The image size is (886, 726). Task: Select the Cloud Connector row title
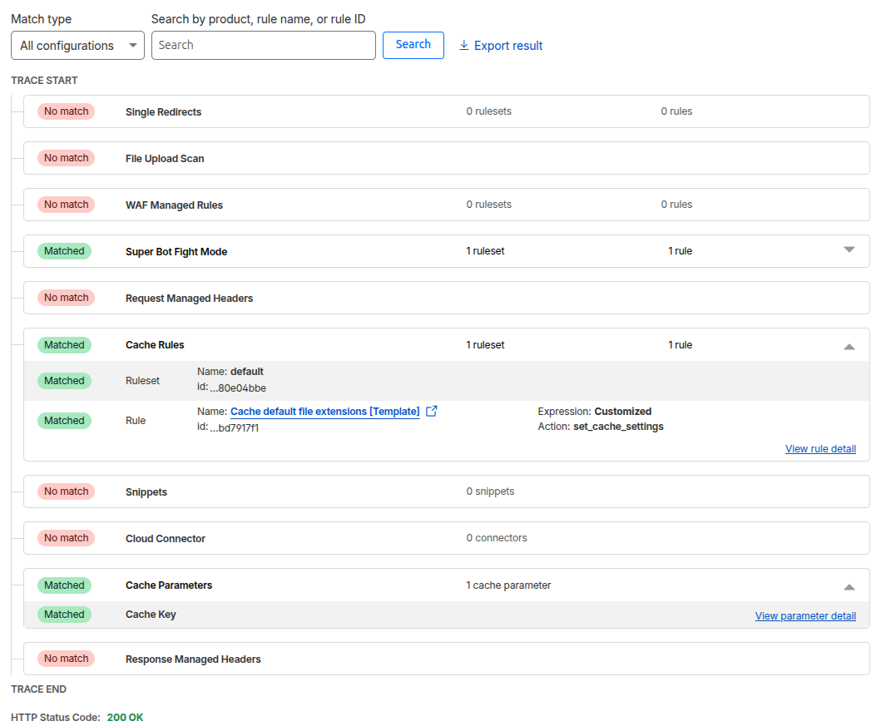166,538
